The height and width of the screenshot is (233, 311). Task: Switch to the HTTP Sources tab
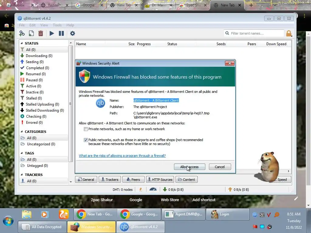[160, 180]
